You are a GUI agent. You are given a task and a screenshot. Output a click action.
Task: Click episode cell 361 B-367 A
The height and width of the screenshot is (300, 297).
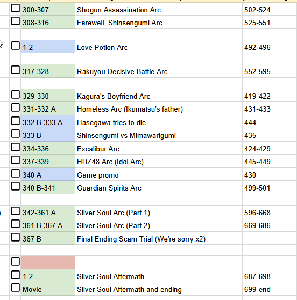pyautogui.click(x=48, y=225)
